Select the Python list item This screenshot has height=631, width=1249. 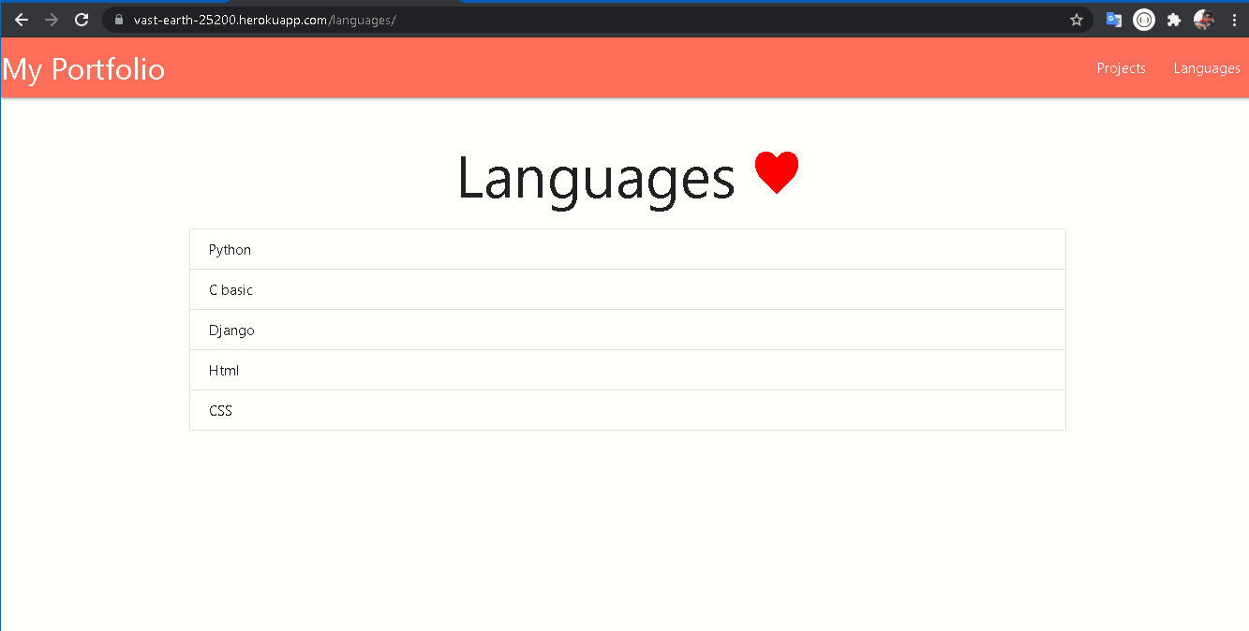pyautogui.click(x=627, y=248)
